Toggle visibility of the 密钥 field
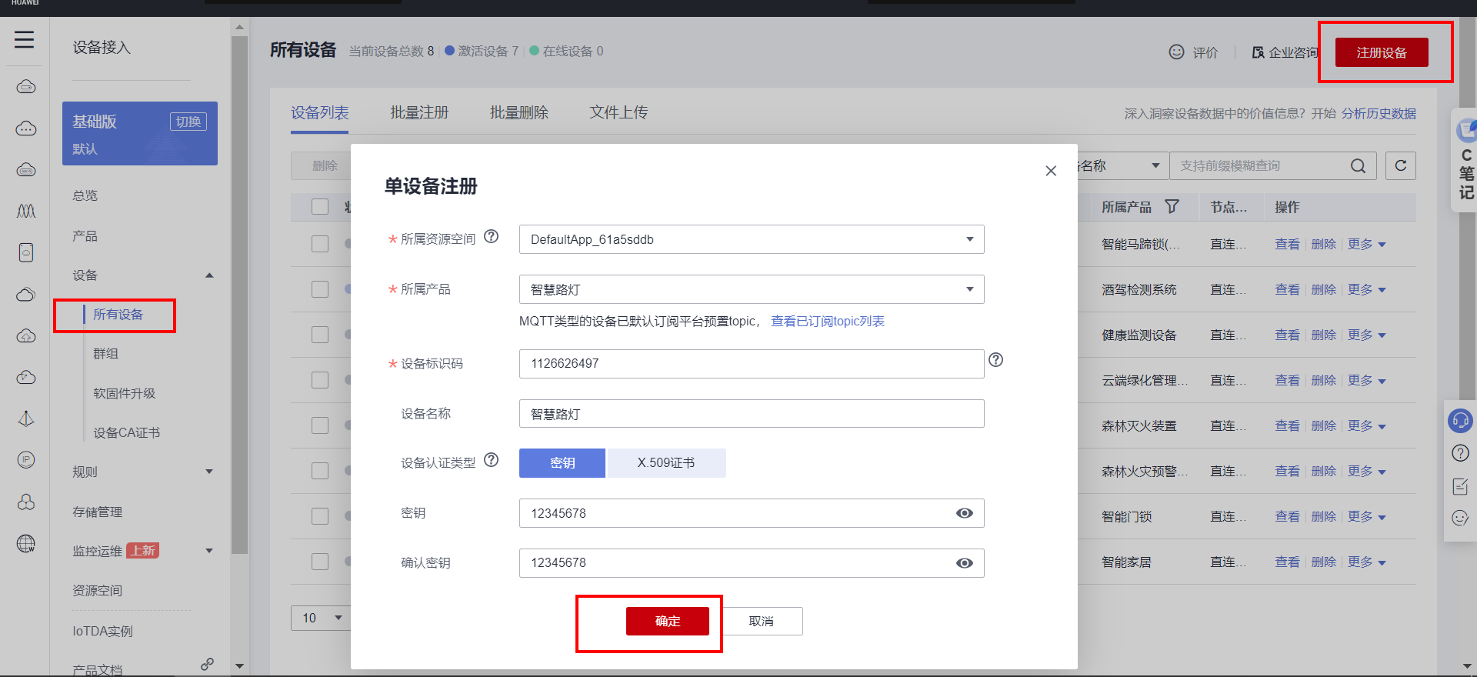Screen dimensions: 1477x677 964,513
